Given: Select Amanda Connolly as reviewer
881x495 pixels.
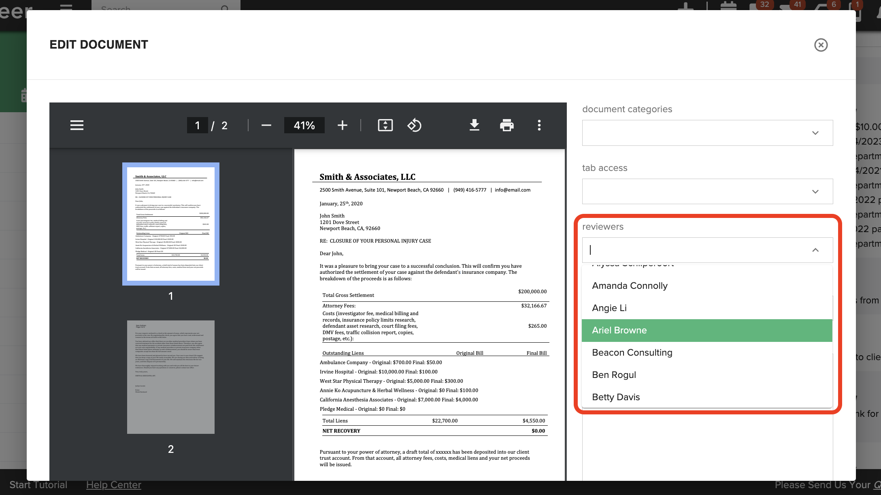Looking at the screenshot, I should click(x=707, y=286).
